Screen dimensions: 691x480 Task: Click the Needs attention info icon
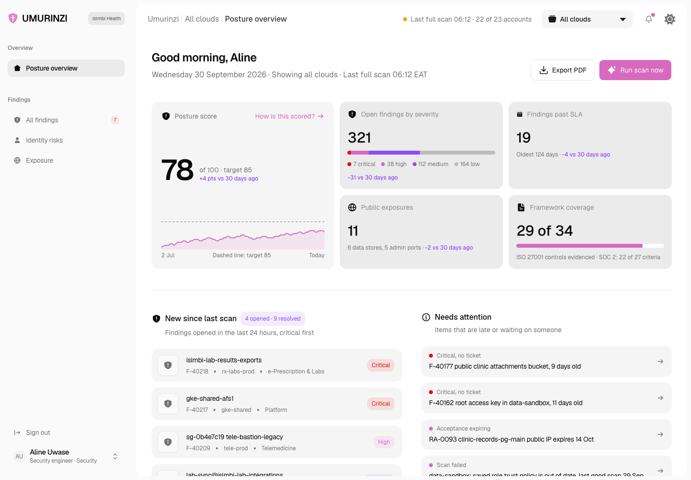[x=426, y=317]
